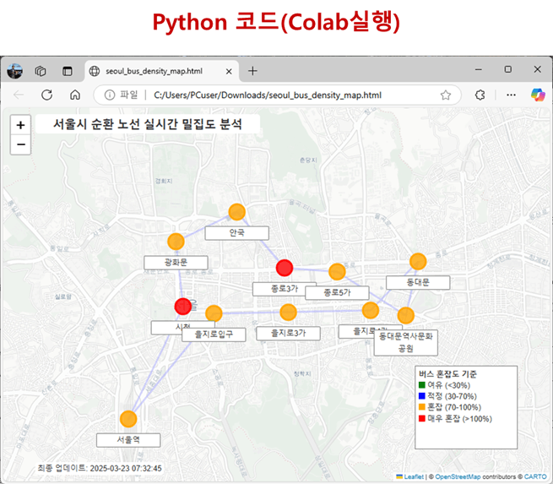Click the orange 을지로3가 station marker
Viewport: 553px width, 484px height.
[x=288, y=313]
